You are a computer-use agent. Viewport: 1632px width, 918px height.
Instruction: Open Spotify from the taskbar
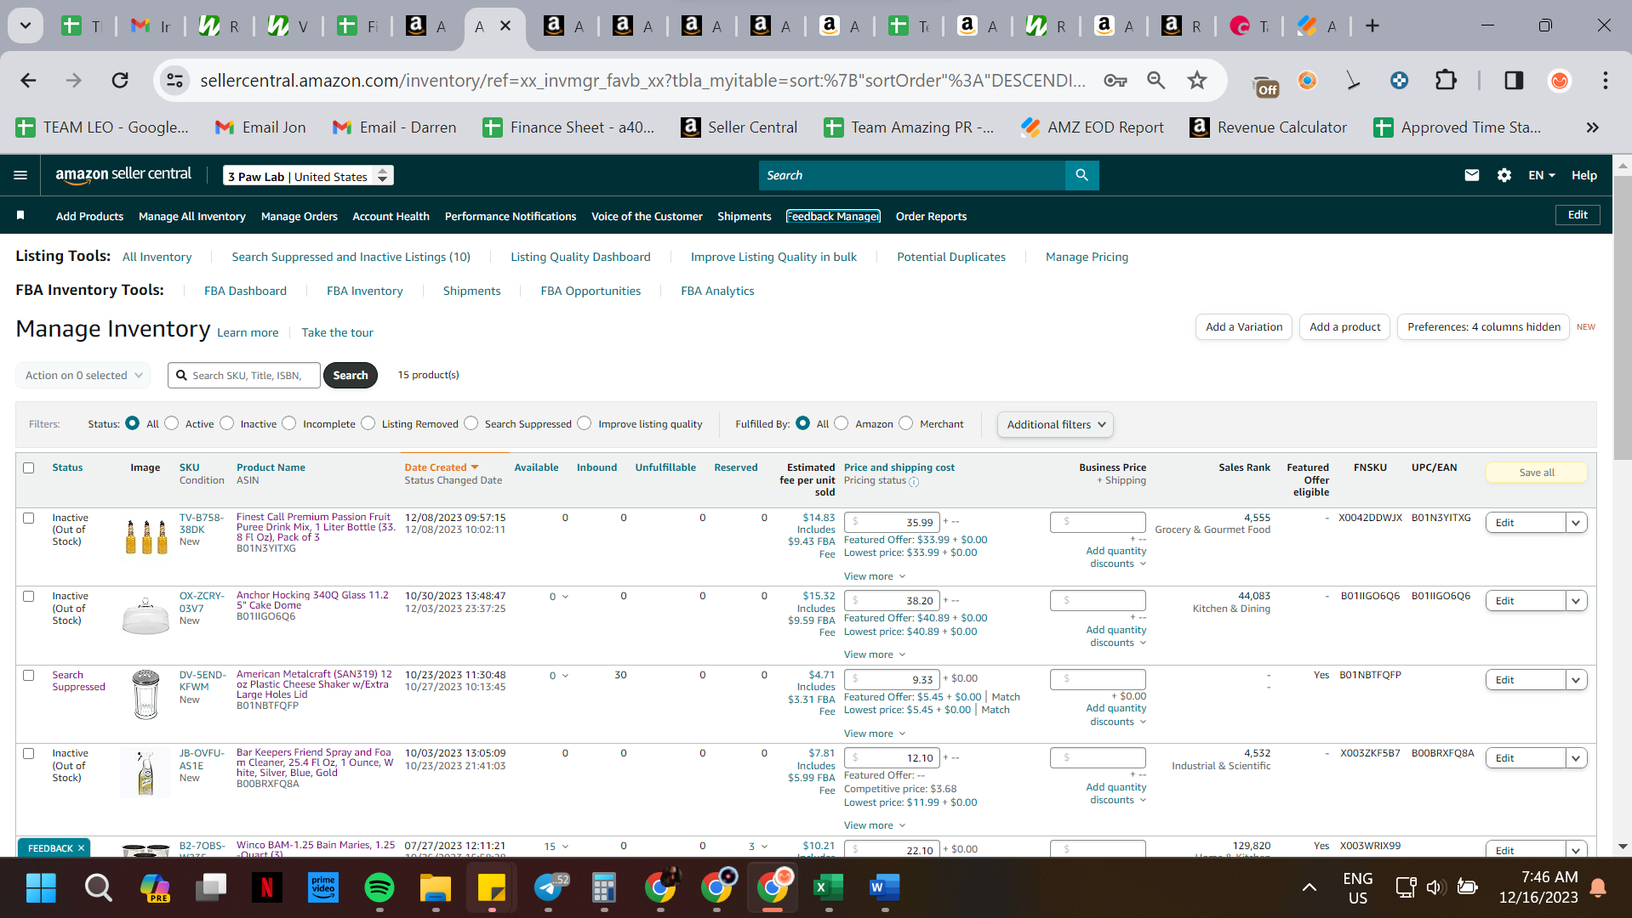pyautogui.click(x=379, y=888)
